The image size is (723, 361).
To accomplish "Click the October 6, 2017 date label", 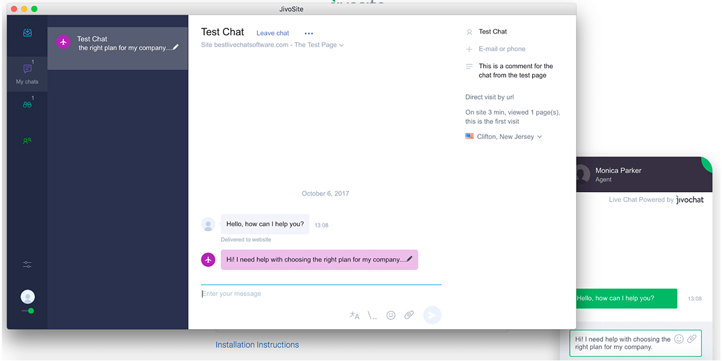I will point(325,194).
